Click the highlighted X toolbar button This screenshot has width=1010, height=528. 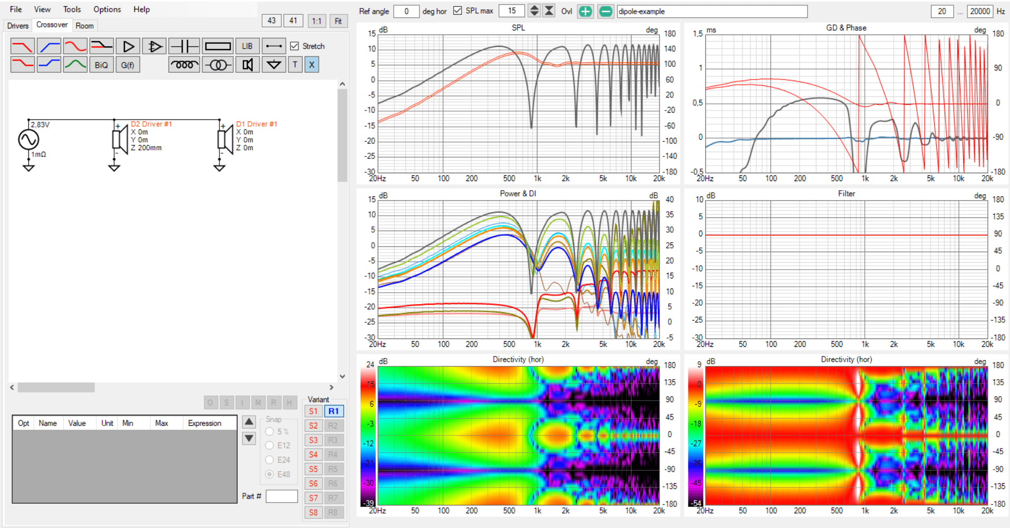point(312,65)
